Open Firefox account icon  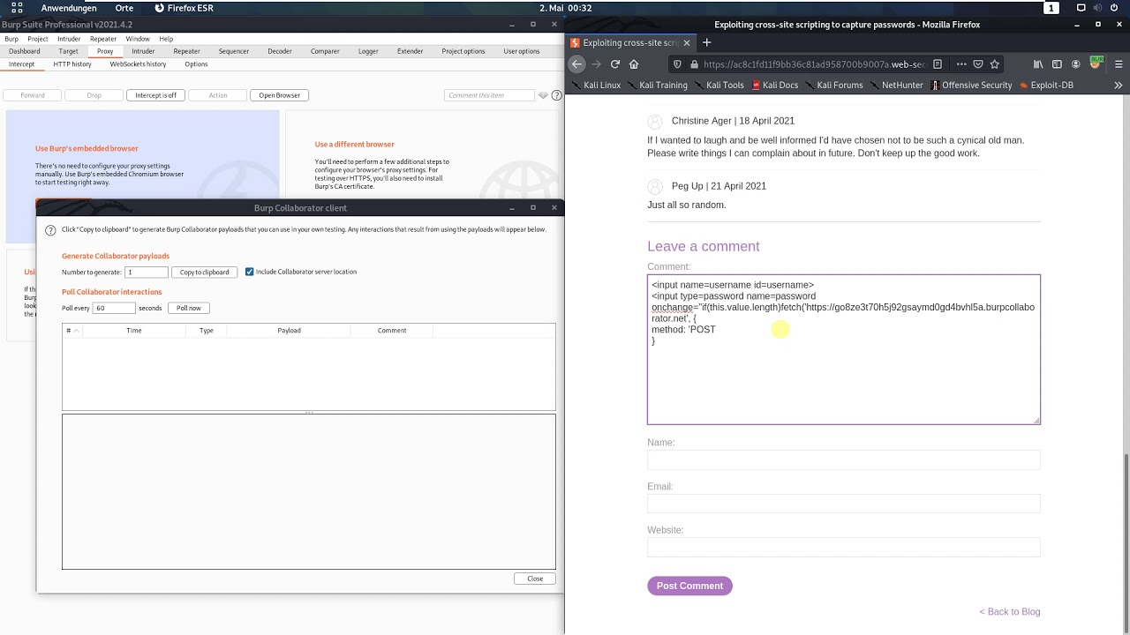(1075, 64)
